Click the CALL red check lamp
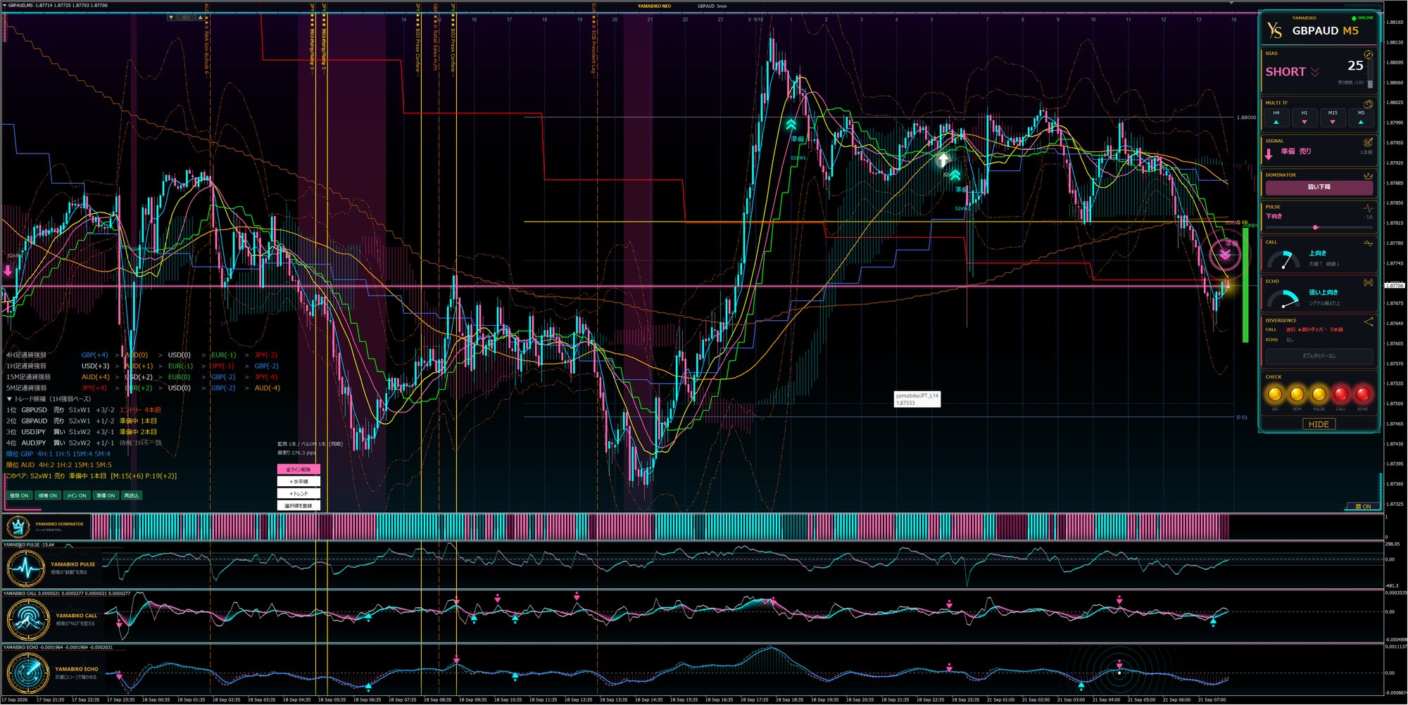This screenshot has height=705, width=1408. [x=1340, y=394]
